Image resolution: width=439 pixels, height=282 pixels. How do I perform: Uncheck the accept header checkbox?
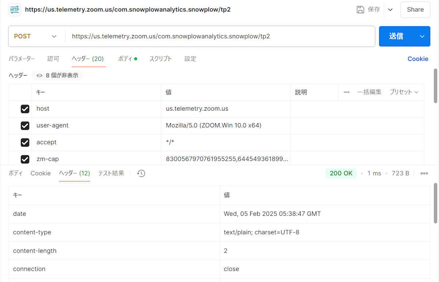[25, 142]
